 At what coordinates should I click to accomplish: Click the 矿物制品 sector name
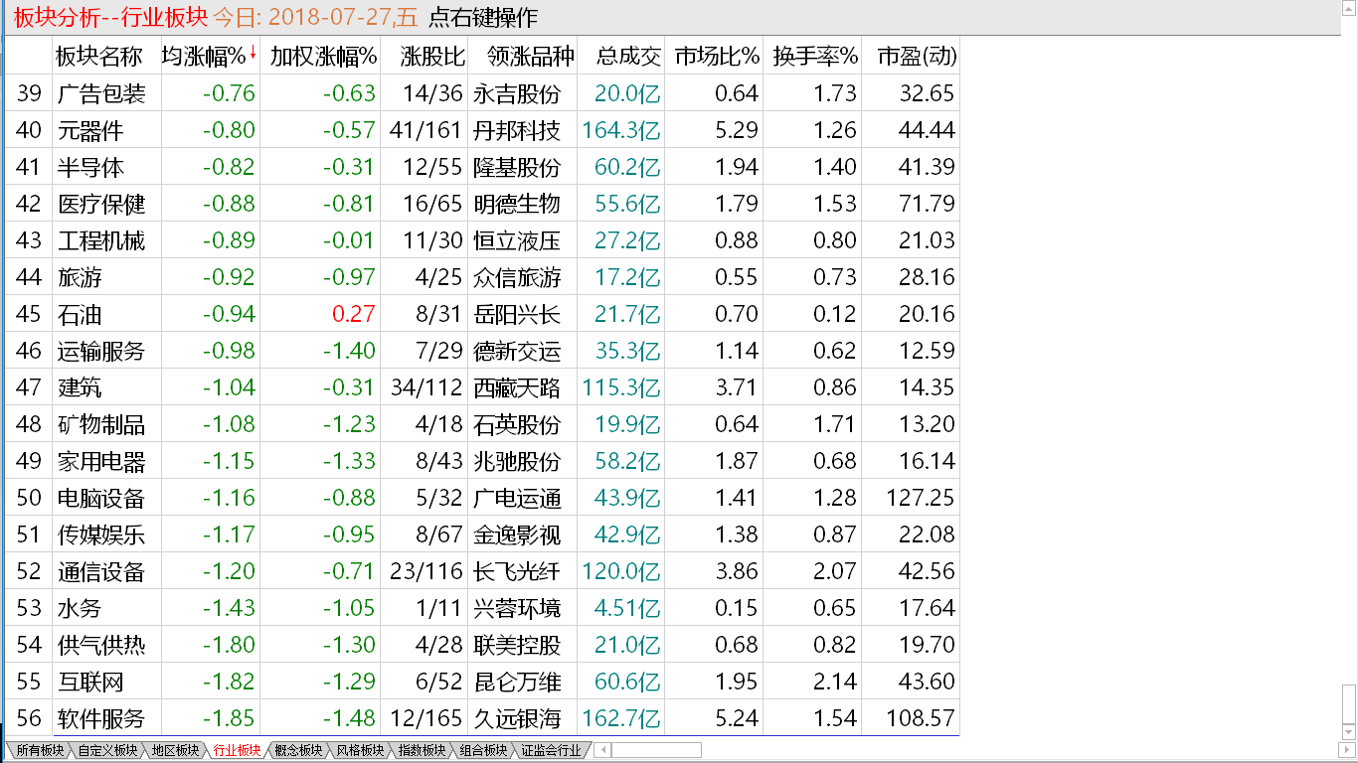pyautogui.click(x=101, y=424)
